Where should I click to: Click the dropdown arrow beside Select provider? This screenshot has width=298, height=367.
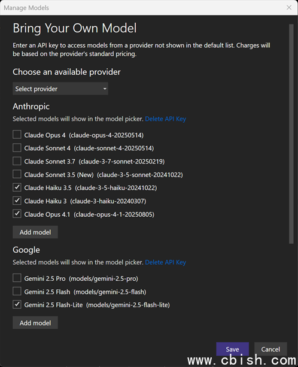[x=105, y=89]
